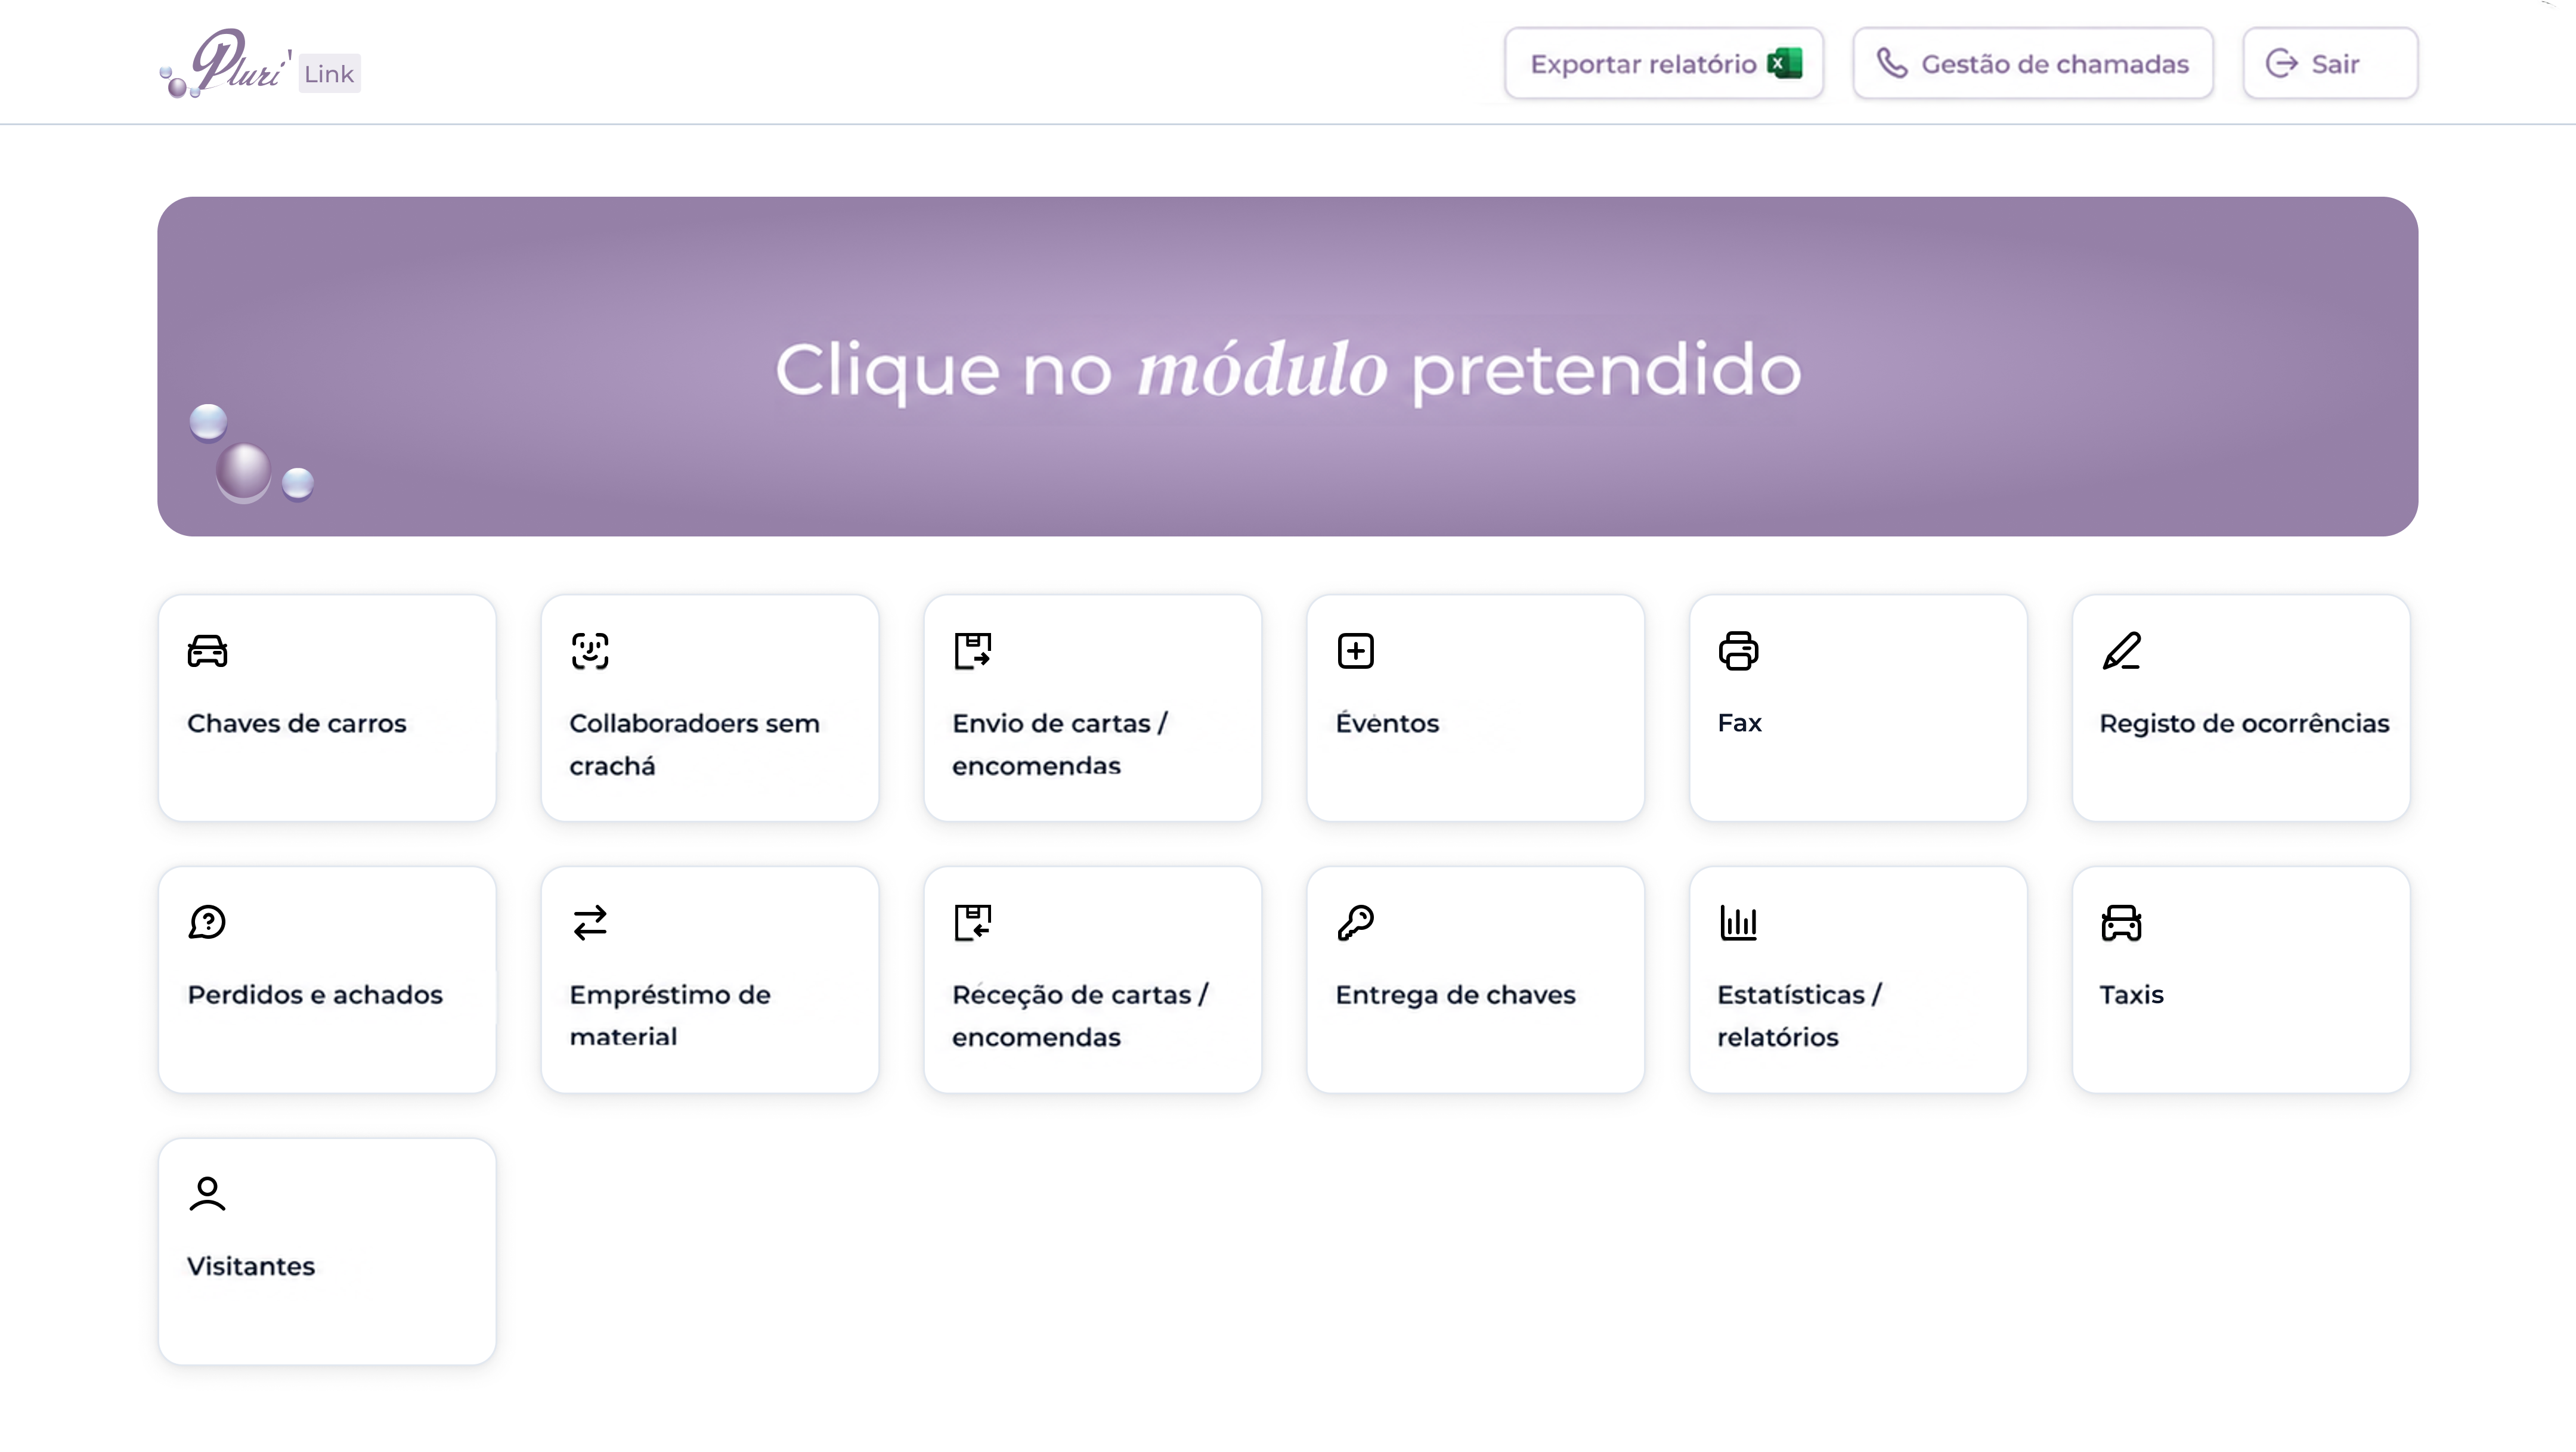Click the 'Exportar relatório' label in the header

[x=1643, y=64]
